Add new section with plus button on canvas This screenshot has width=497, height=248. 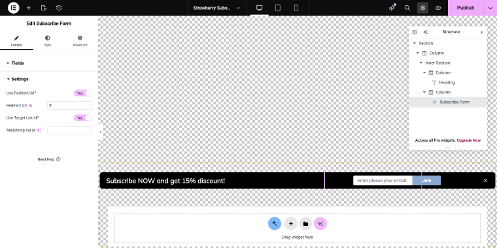click(290, 224)
